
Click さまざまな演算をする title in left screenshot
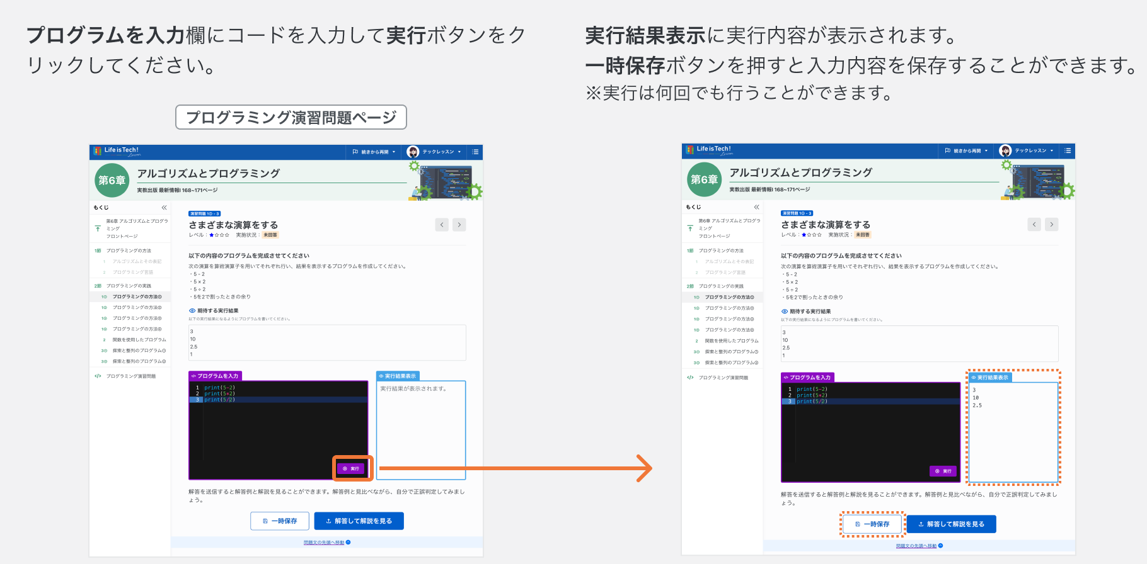tap(233, 225)
